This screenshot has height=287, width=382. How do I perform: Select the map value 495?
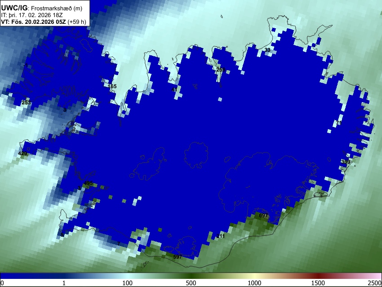coord(88,183)
